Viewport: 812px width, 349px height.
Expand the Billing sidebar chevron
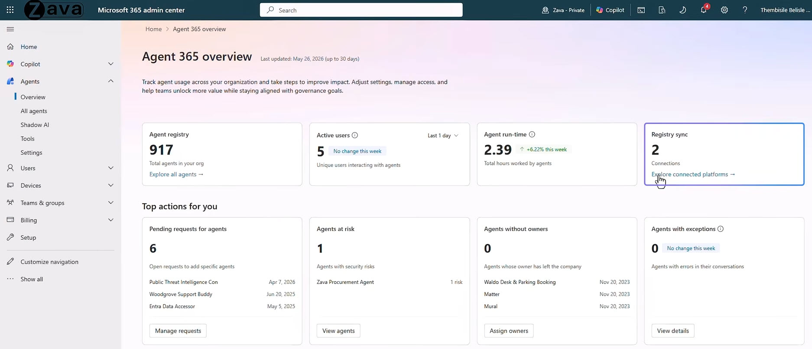(111, 220)
